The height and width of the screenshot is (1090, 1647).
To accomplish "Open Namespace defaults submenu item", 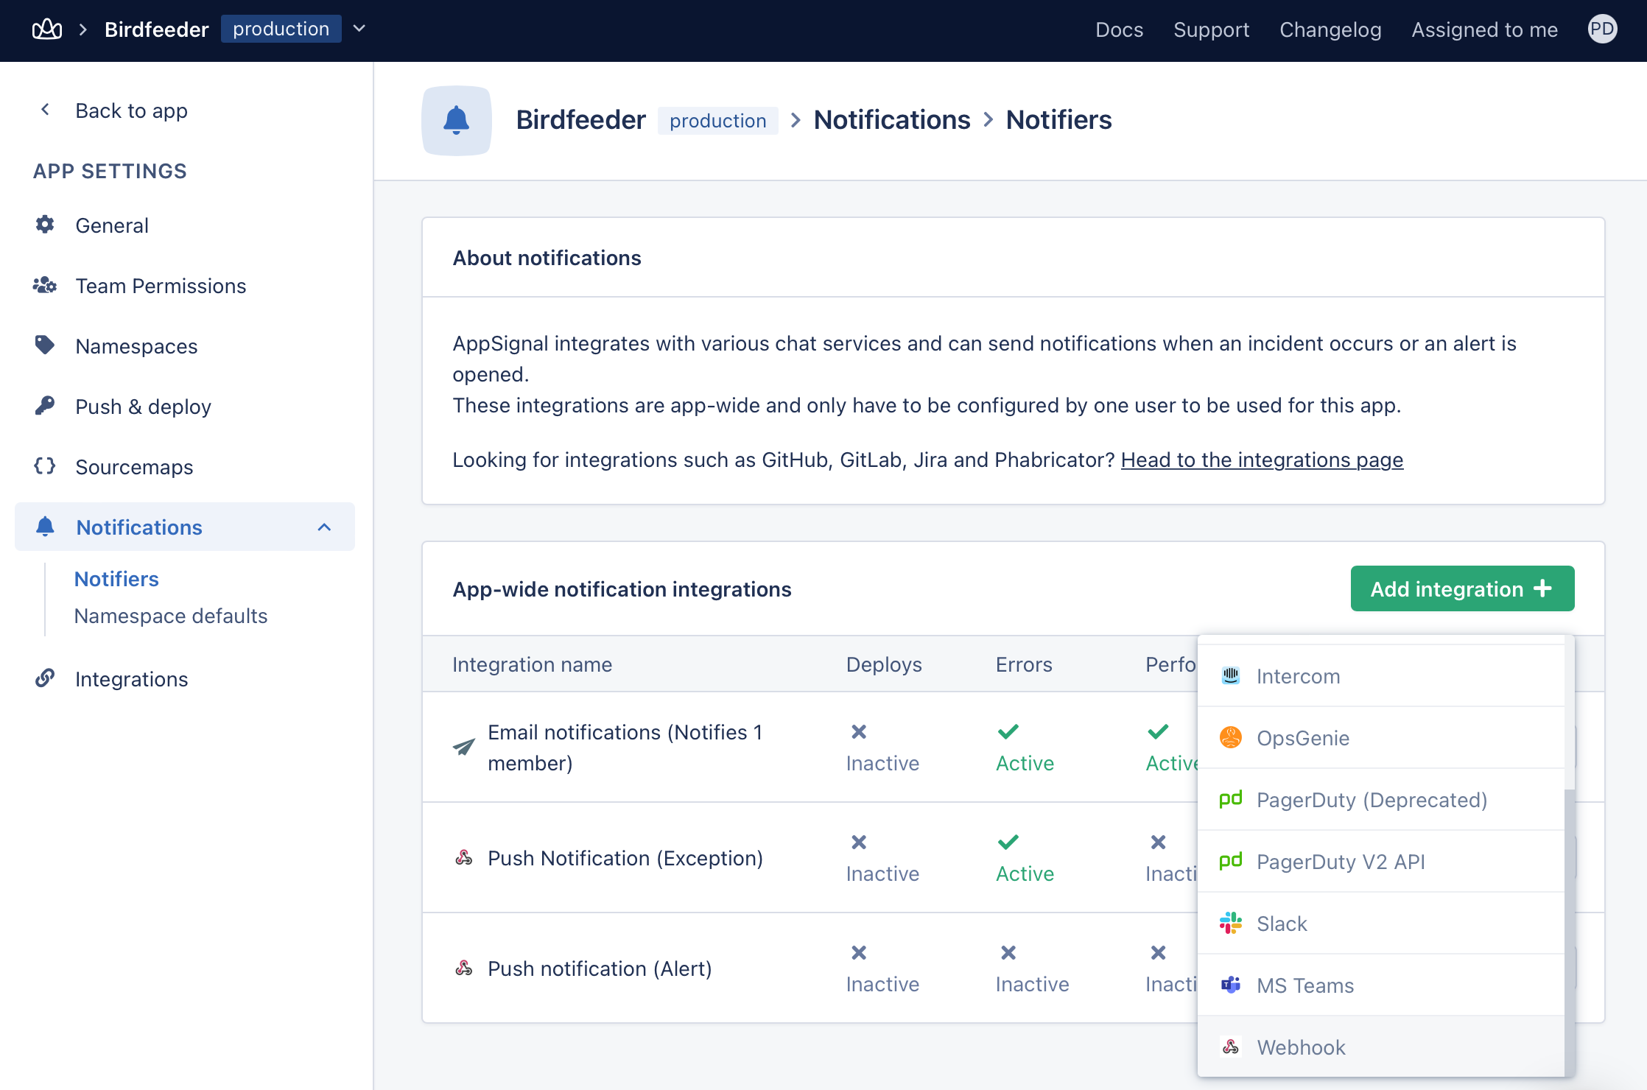I will 171,616.
